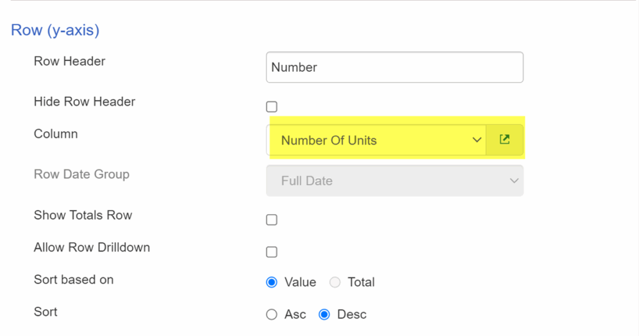Screen dimensions: 639x336
Task: Open the Number Of Units column dropdown
Action: [376, 141]
